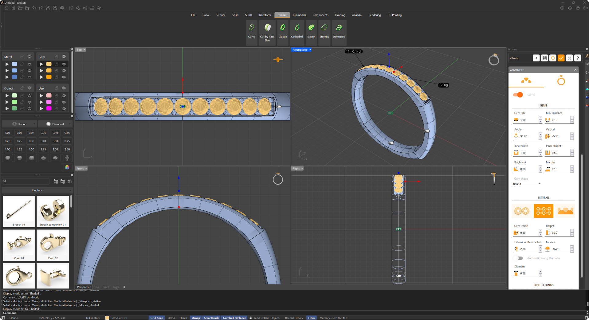Image resolution: width=589 pixels, height=320 pixels.
Task: Open the Rendering ribbon tab
Action: click(375, 15)
